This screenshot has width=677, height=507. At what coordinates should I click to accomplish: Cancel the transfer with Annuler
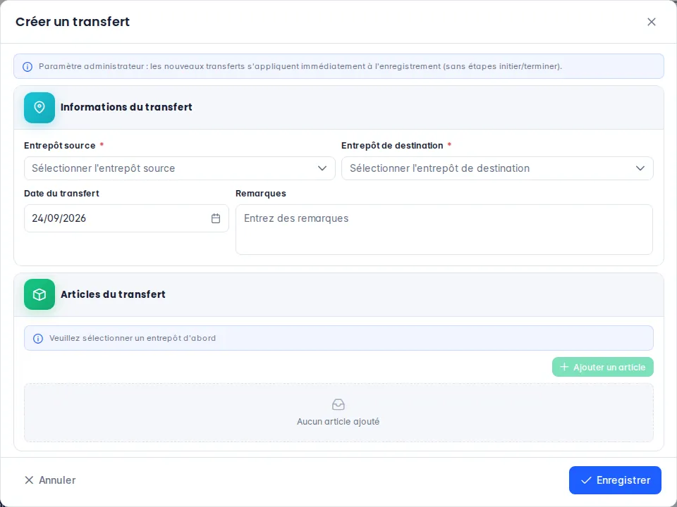pyautogui.click(x=50, y=480)
